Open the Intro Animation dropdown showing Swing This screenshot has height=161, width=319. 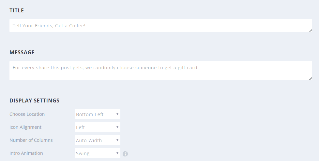pyautogui.click(x=97, y=153)
